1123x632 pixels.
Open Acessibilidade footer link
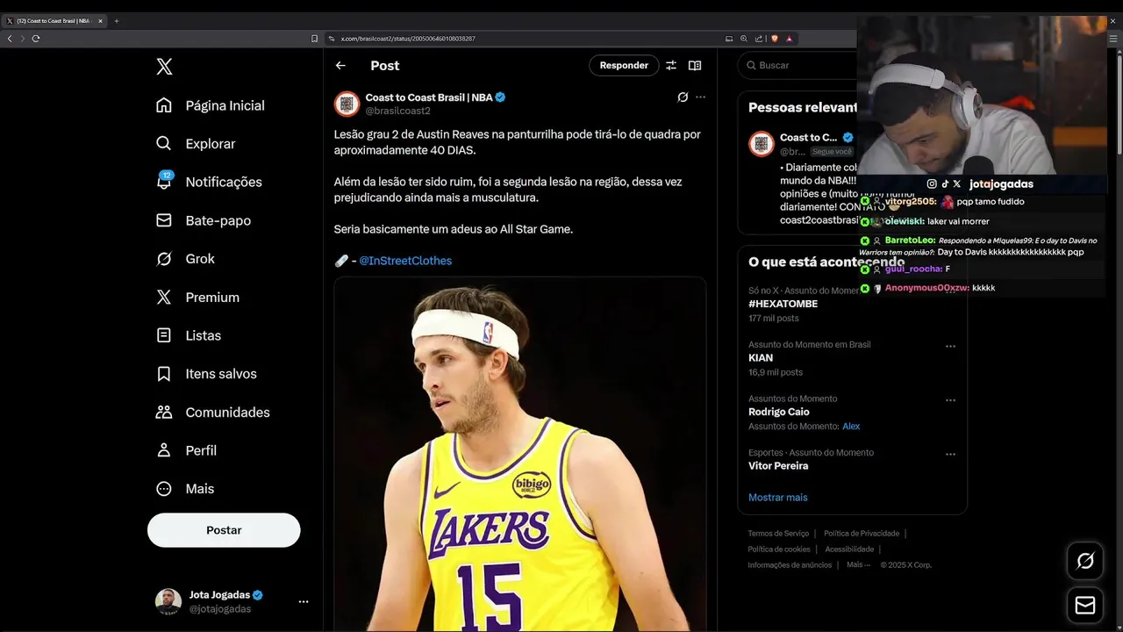click(849, 549)
